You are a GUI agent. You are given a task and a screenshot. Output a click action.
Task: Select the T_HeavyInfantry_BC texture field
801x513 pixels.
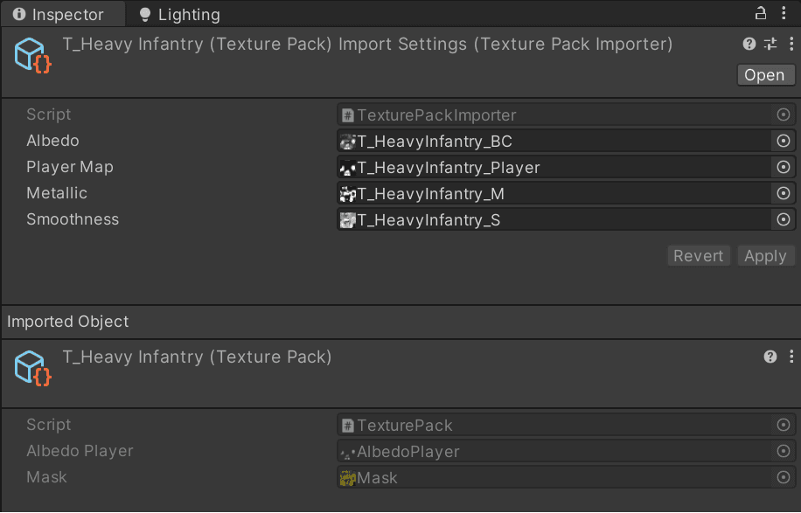click(554, 141)
